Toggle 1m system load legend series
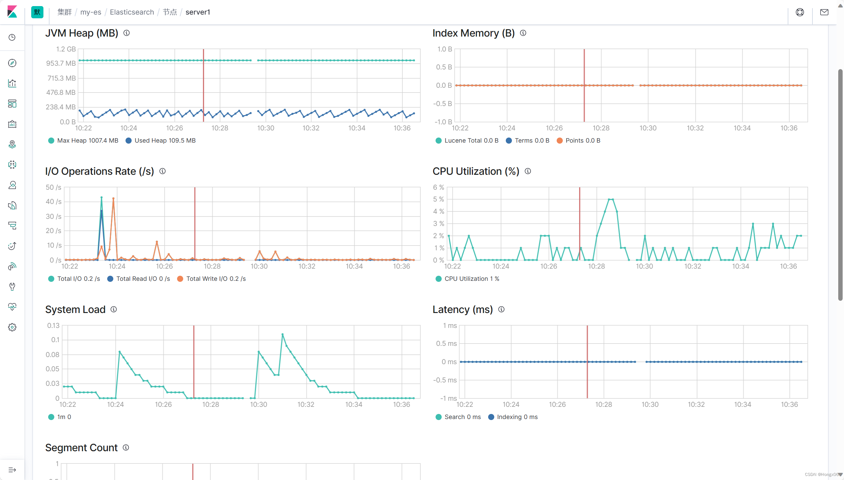This screenshot has height=480, width=844. point(60,417)
